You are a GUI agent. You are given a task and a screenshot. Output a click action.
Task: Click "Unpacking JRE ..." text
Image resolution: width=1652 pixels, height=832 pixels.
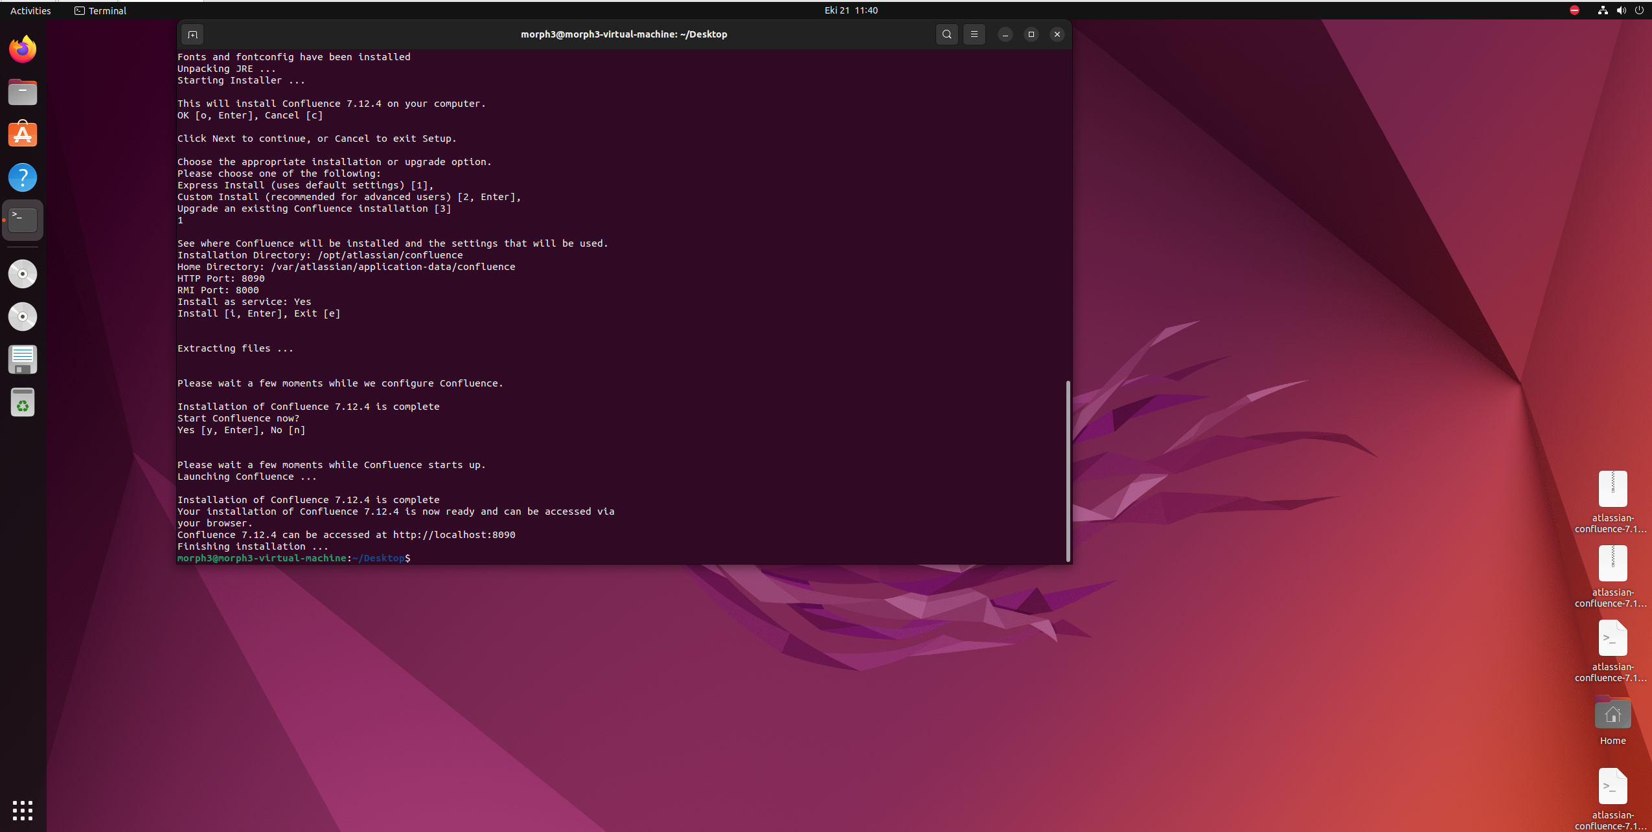227,69
